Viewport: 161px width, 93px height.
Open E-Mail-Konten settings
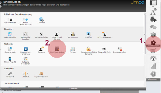(10, 21)
